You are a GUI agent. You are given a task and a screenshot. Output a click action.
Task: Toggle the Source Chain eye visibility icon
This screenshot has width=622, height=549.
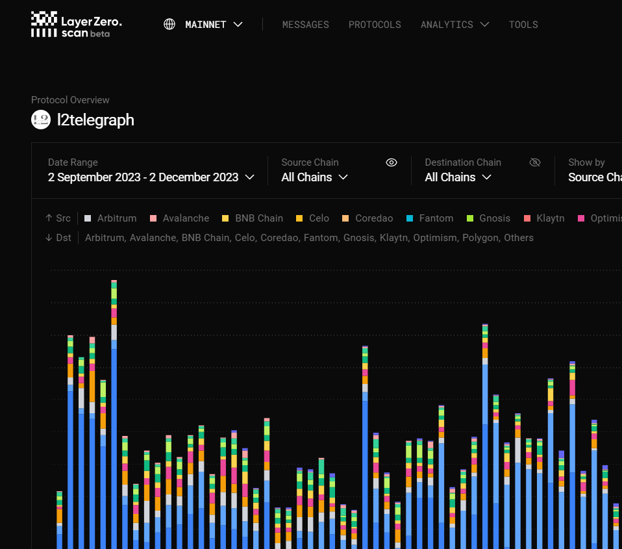tap(392, 162)
